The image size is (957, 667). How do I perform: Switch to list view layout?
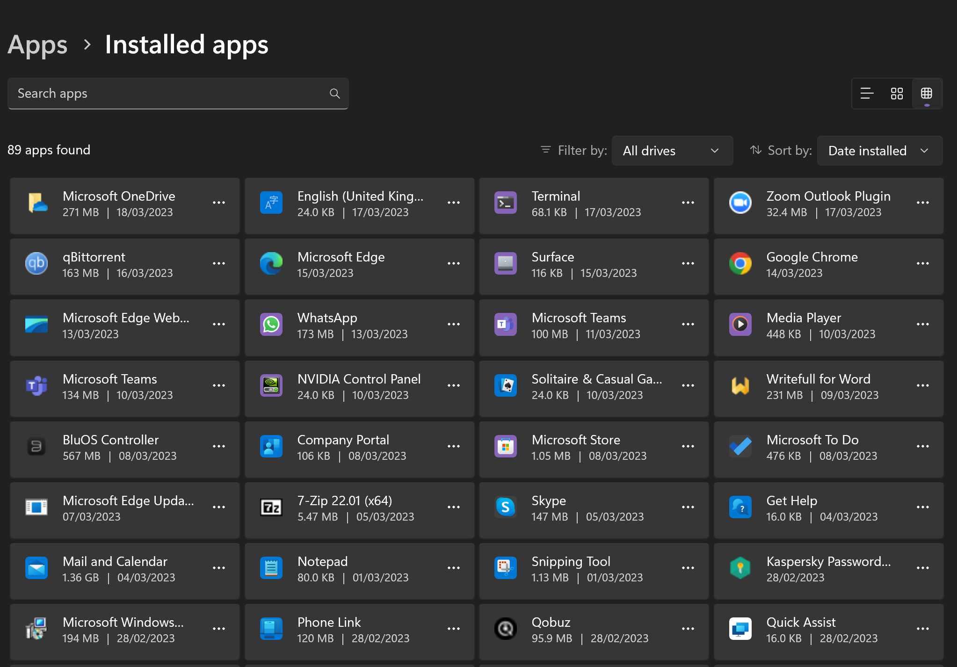pos(867,94)
